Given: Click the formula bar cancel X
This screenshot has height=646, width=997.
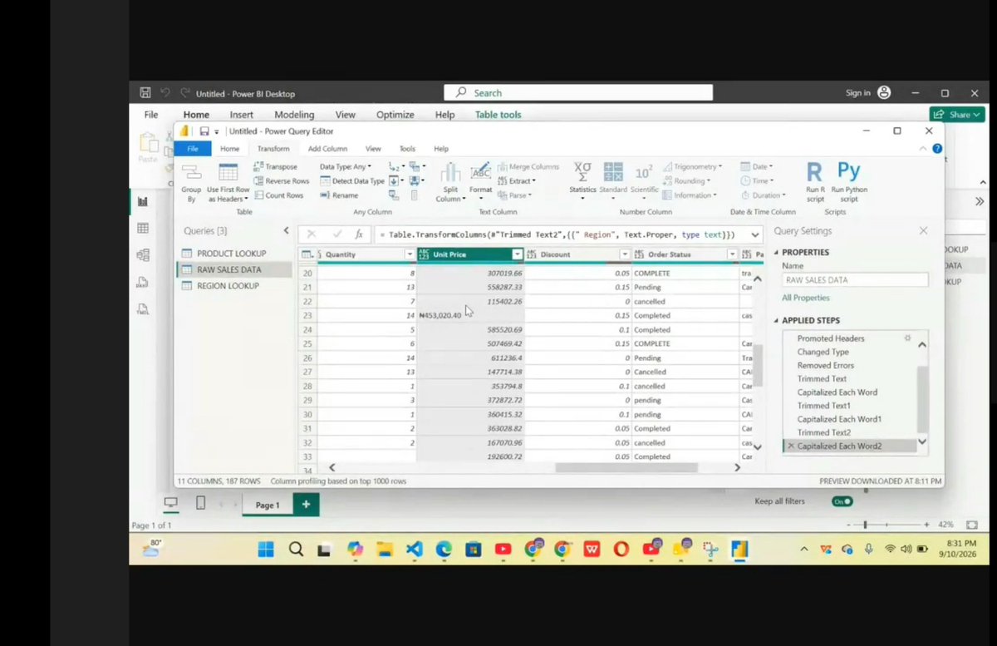Looking at the screenshot, I should [312, 234].
